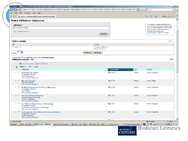Open Inbox Microsoft taskbar item
Screen dimensions: 188x141
(26, 124)
